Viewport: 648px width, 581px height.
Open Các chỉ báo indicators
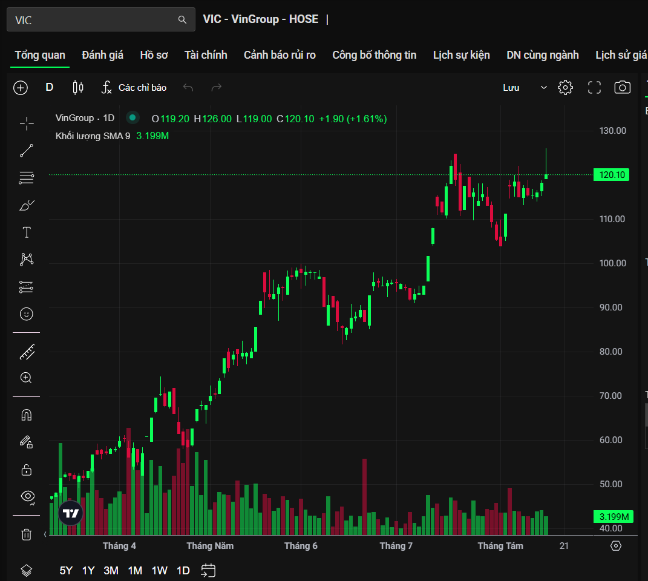click(x=134, y=87)
